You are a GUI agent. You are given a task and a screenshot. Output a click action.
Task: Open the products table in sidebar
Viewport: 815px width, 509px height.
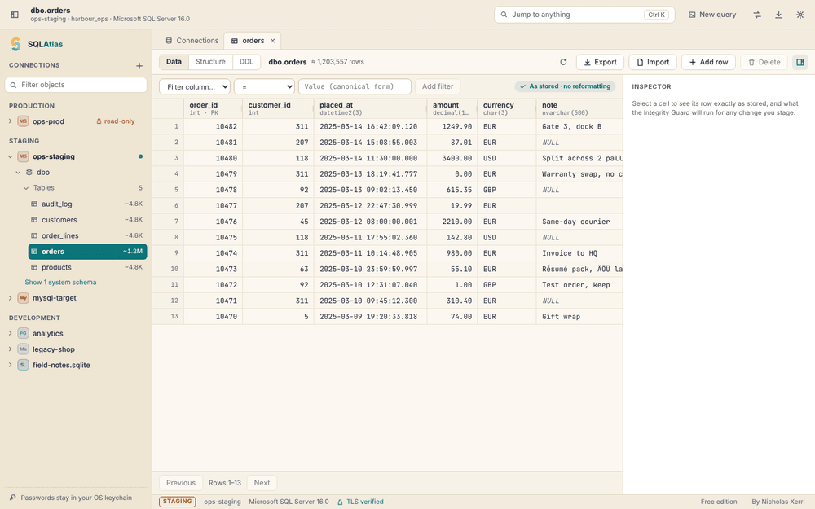click(x=87, y=267)
